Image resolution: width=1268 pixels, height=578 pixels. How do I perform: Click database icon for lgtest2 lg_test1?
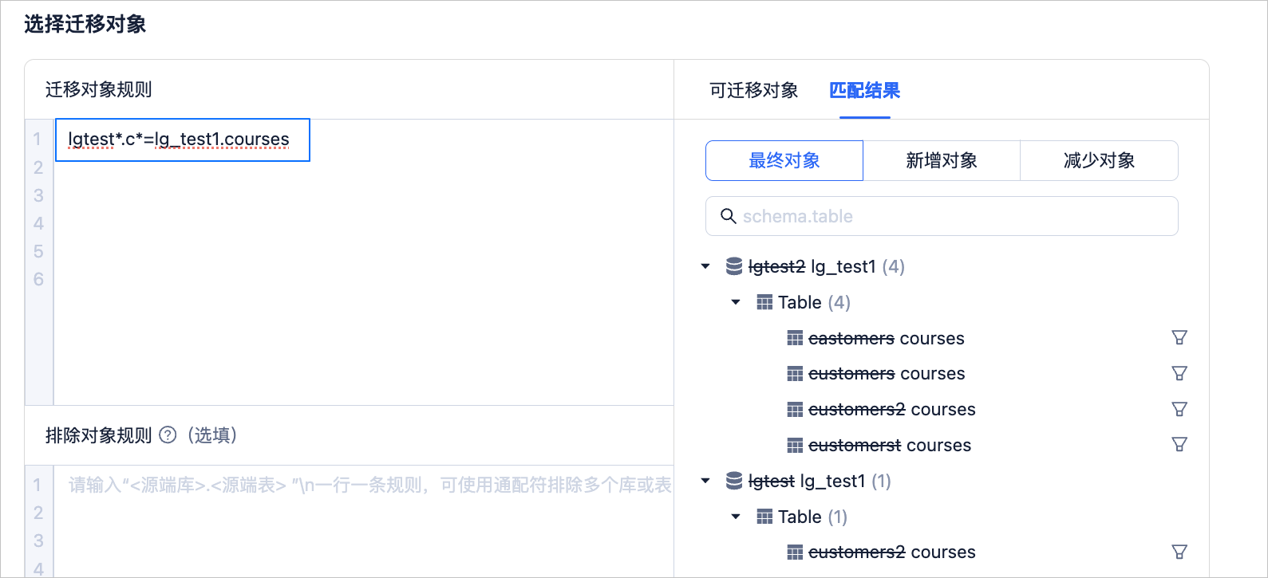tap(734, 266)
